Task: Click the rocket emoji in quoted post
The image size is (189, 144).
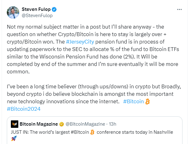Action: click(13, 139)
